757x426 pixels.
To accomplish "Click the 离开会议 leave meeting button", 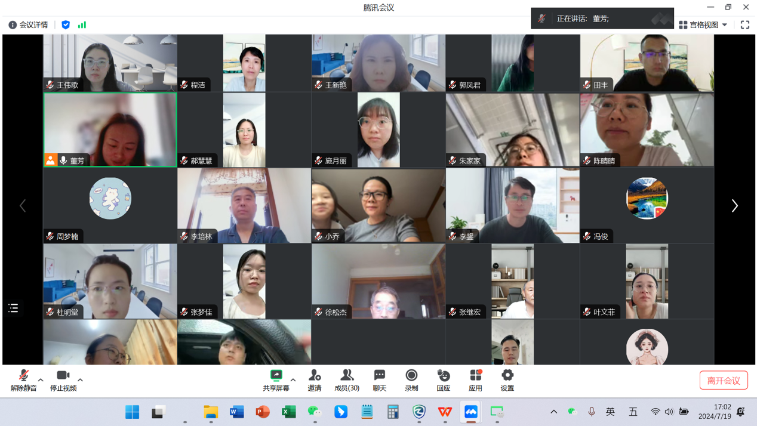I will [x=724, y=381].
